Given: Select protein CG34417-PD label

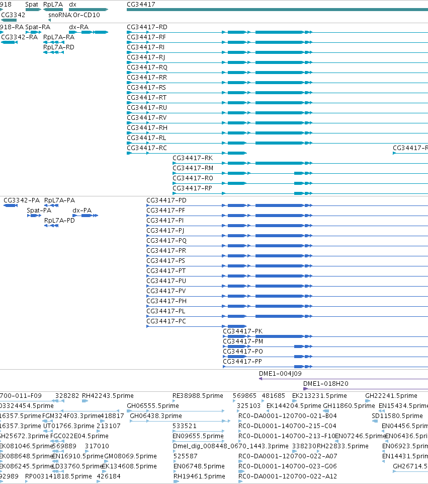Looking at the screenshot, I should 166,200.
